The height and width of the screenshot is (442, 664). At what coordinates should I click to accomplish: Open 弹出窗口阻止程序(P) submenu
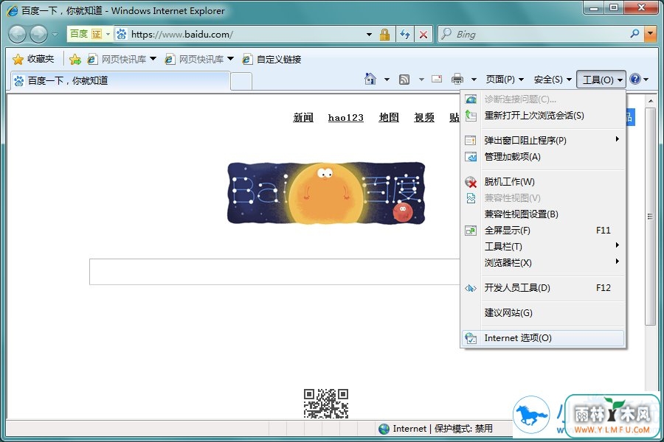point(543,140)
